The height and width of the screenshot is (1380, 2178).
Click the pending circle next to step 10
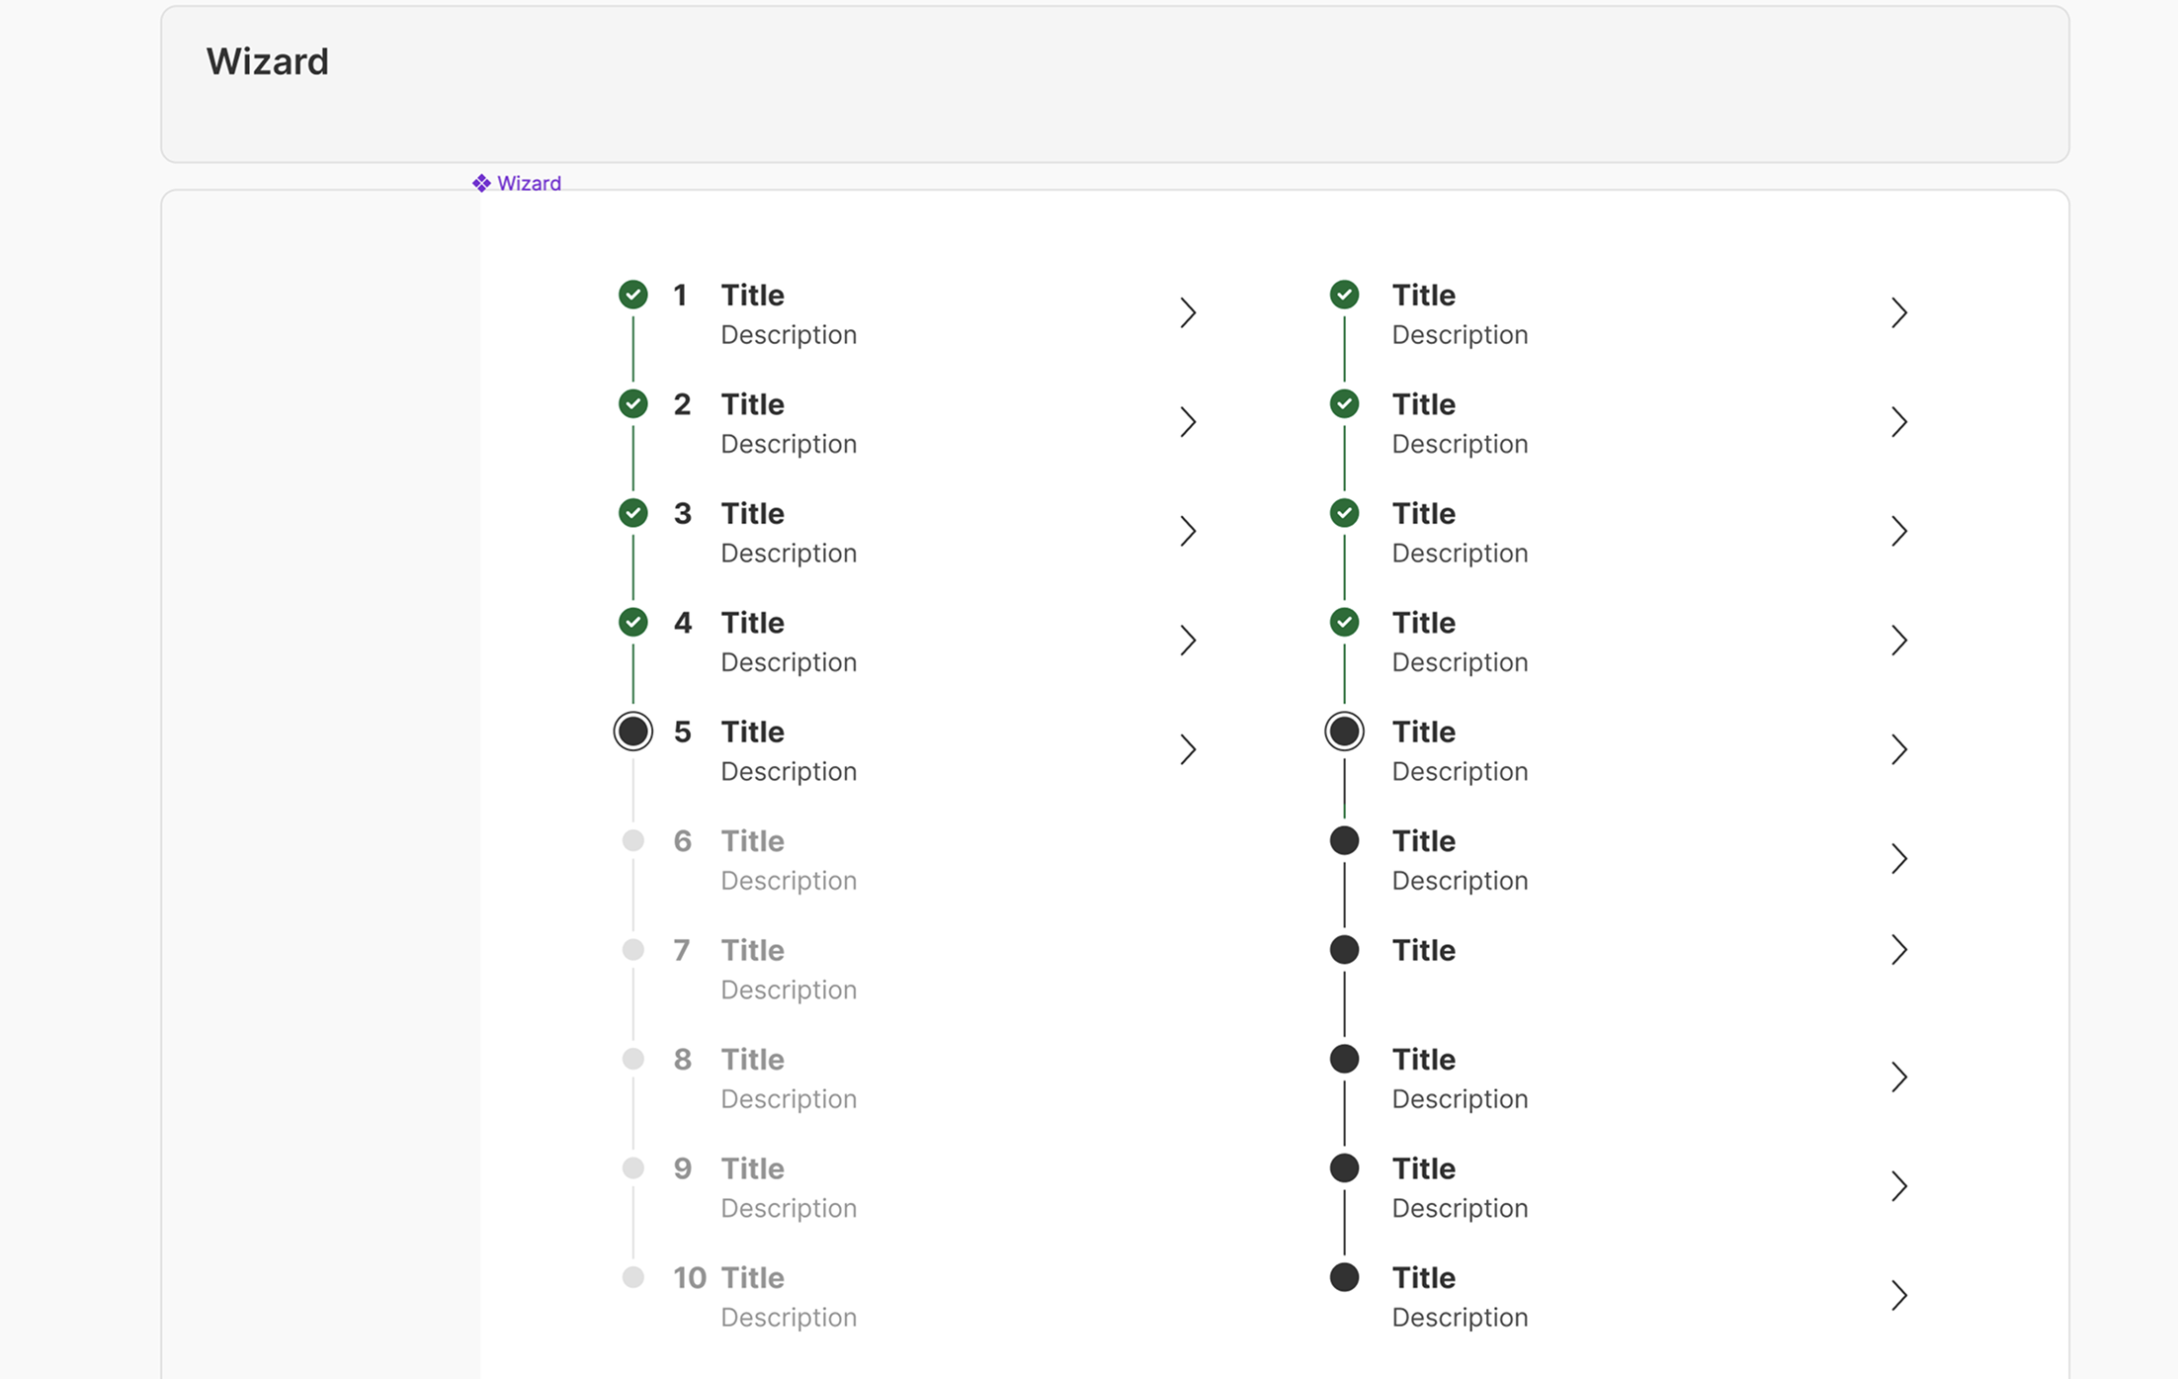tap(632, 1277)
